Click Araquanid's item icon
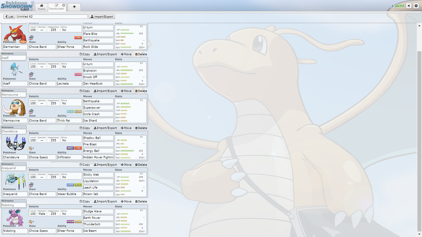This screenshot has height=237, width=422. [x=31, y=185]
